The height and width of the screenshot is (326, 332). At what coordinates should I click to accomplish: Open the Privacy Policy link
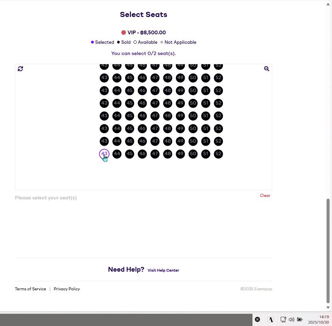point(67,289)
